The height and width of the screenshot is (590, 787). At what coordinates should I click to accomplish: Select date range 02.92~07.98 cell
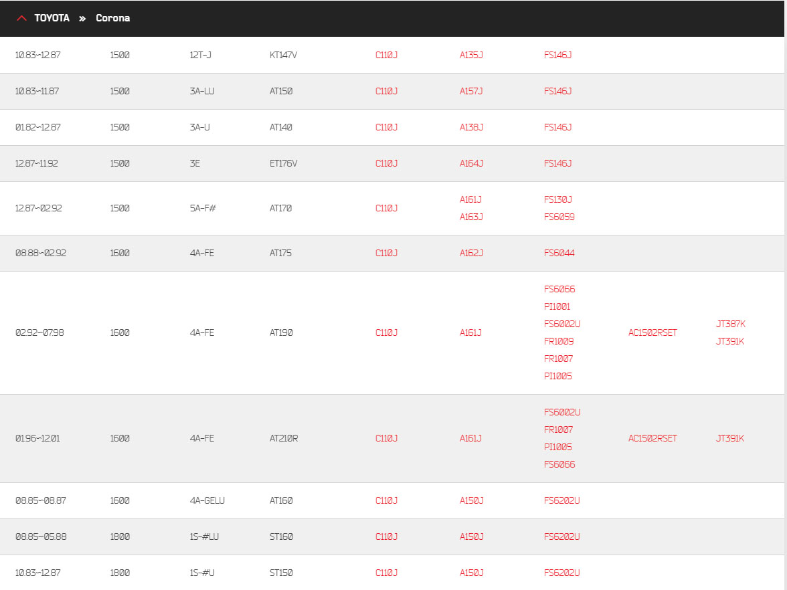click(x=39, y=332)
